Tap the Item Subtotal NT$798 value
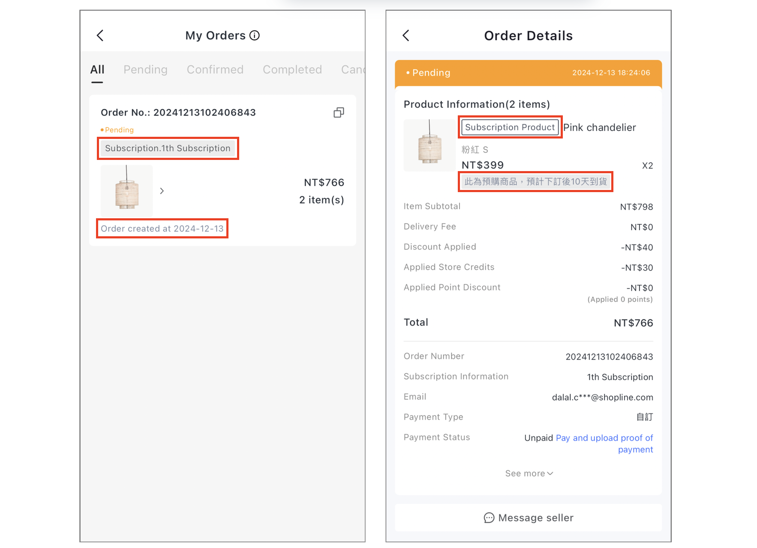 (637, 207)
